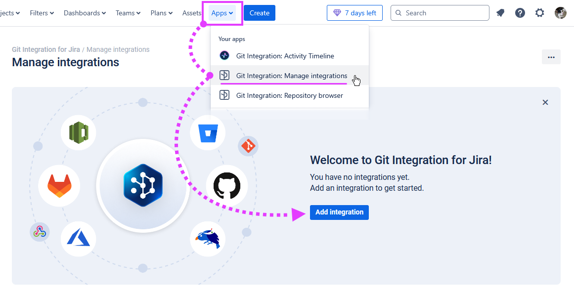
Task: Click the Activity Timeline app icon
Action: click(224, 56)
